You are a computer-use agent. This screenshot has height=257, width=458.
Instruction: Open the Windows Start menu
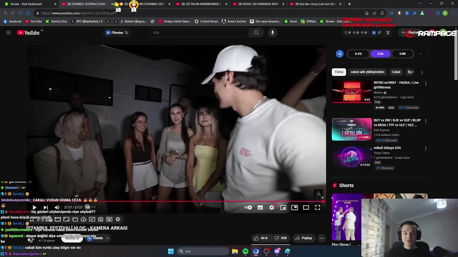[x=171, y=251]
